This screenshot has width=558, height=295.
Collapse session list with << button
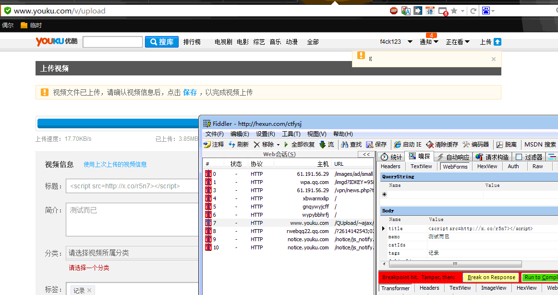pos(366,154)
